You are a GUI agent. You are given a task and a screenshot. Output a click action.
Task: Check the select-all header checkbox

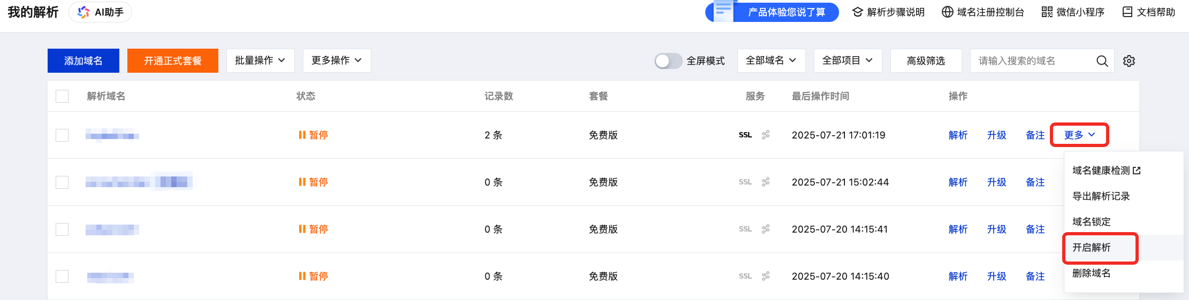[62, 96]
